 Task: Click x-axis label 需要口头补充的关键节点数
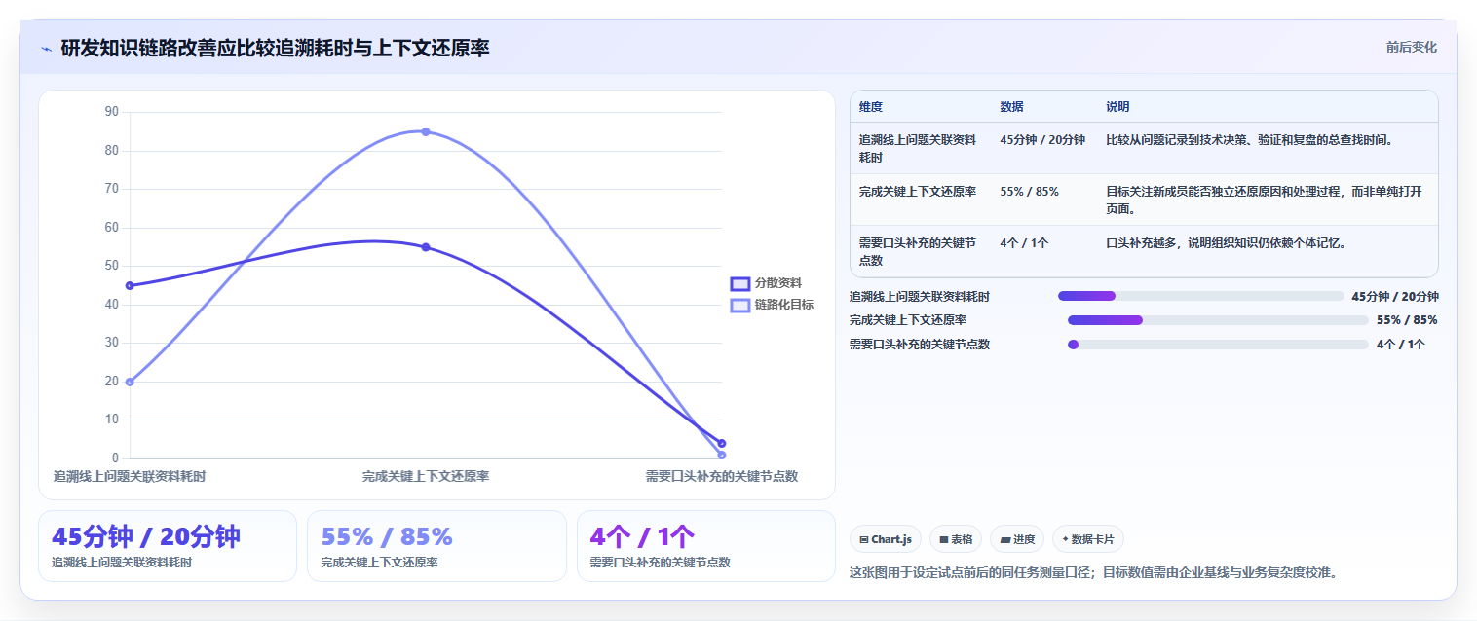722,477
